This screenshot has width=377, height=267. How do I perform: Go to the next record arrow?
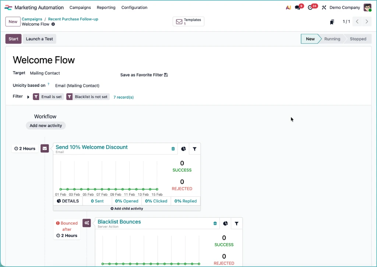coord(367,22)
